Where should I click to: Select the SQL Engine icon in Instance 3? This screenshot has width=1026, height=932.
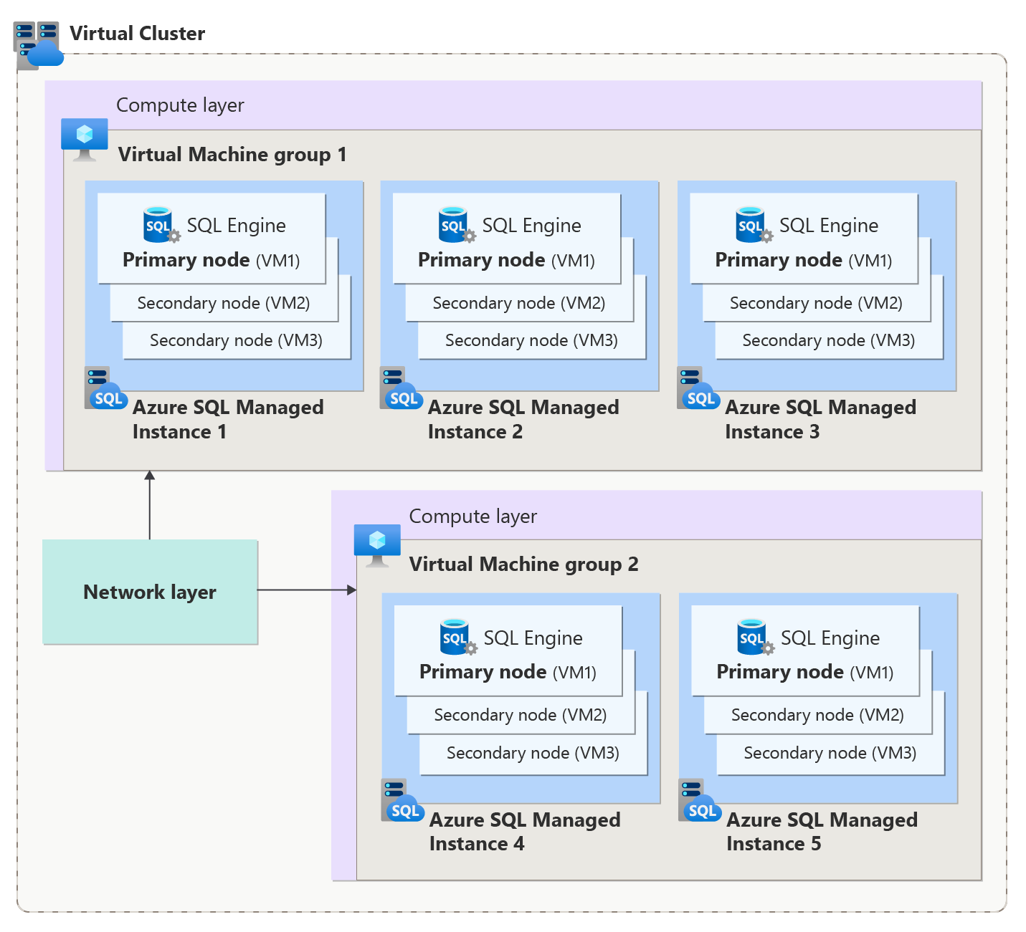pos(751,224)
